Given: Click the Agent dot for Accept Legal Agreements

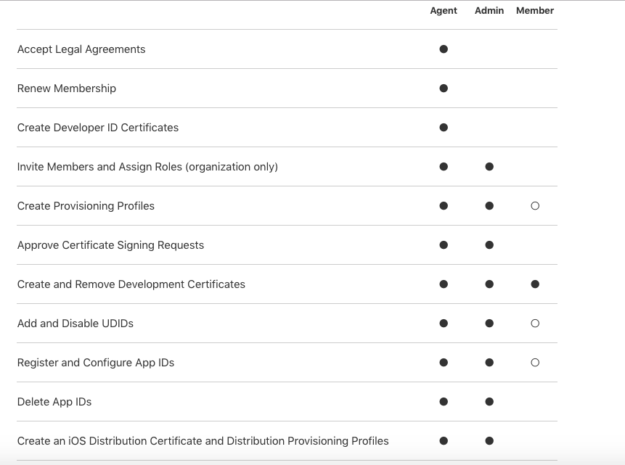Looking at the screenshot, I should tap(444, 49).
